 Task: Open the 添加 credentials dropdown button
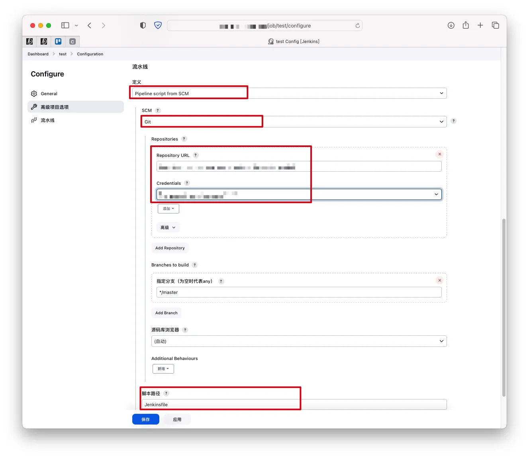(168, 209)
